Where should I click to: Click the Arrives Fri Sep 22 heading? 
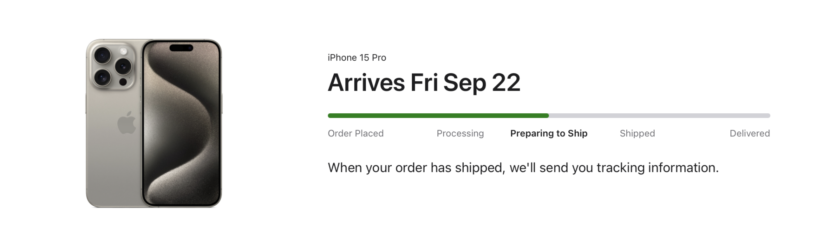(x=424, y=83)
